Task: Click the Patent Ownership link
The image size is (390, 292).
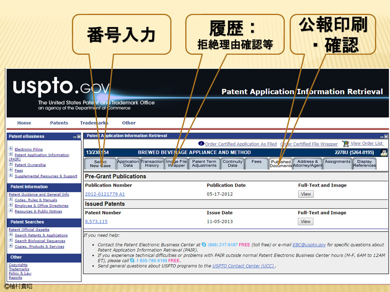Action: pos(30,165)
